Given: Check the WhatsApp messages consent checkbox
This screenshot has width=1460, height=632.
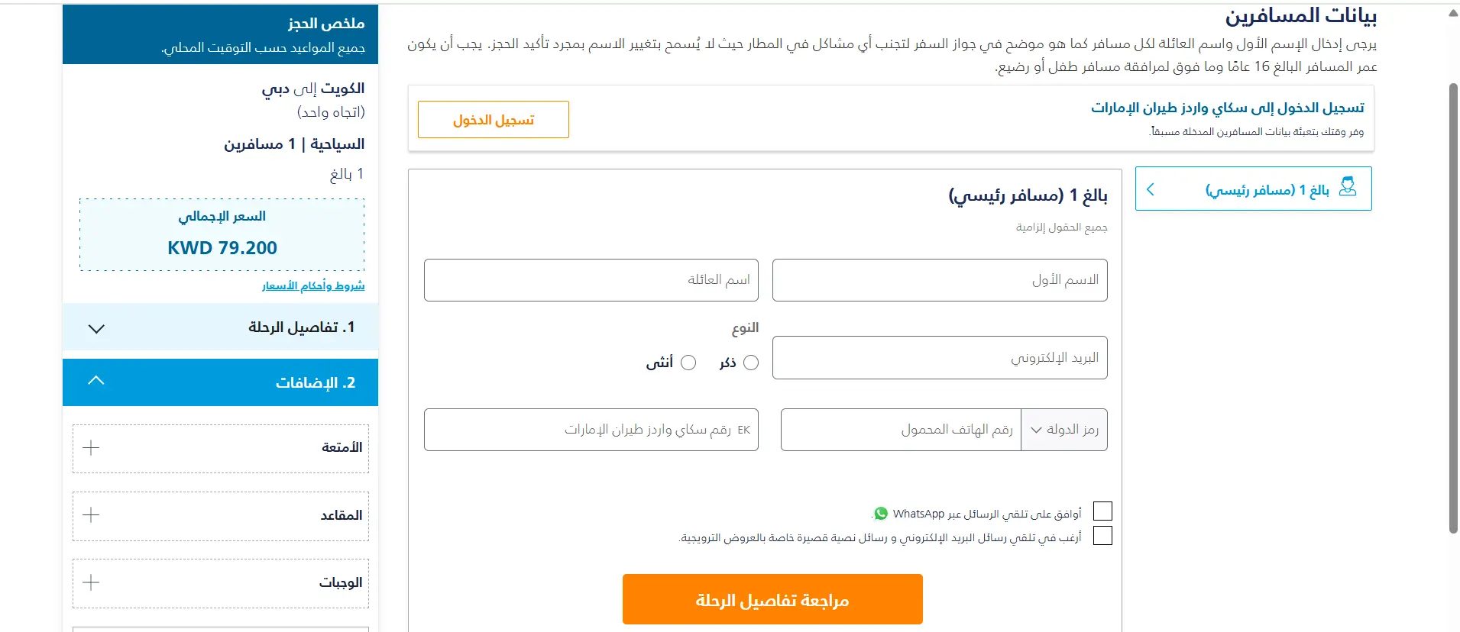Looking at the screenshot, I should click(1102, 511).
